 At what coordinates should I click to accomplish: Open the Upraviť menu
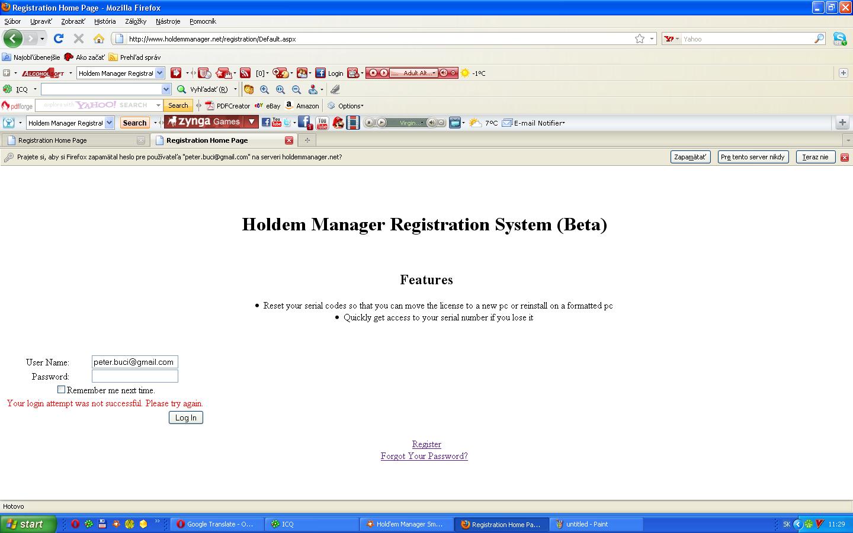tap(41, 21)
